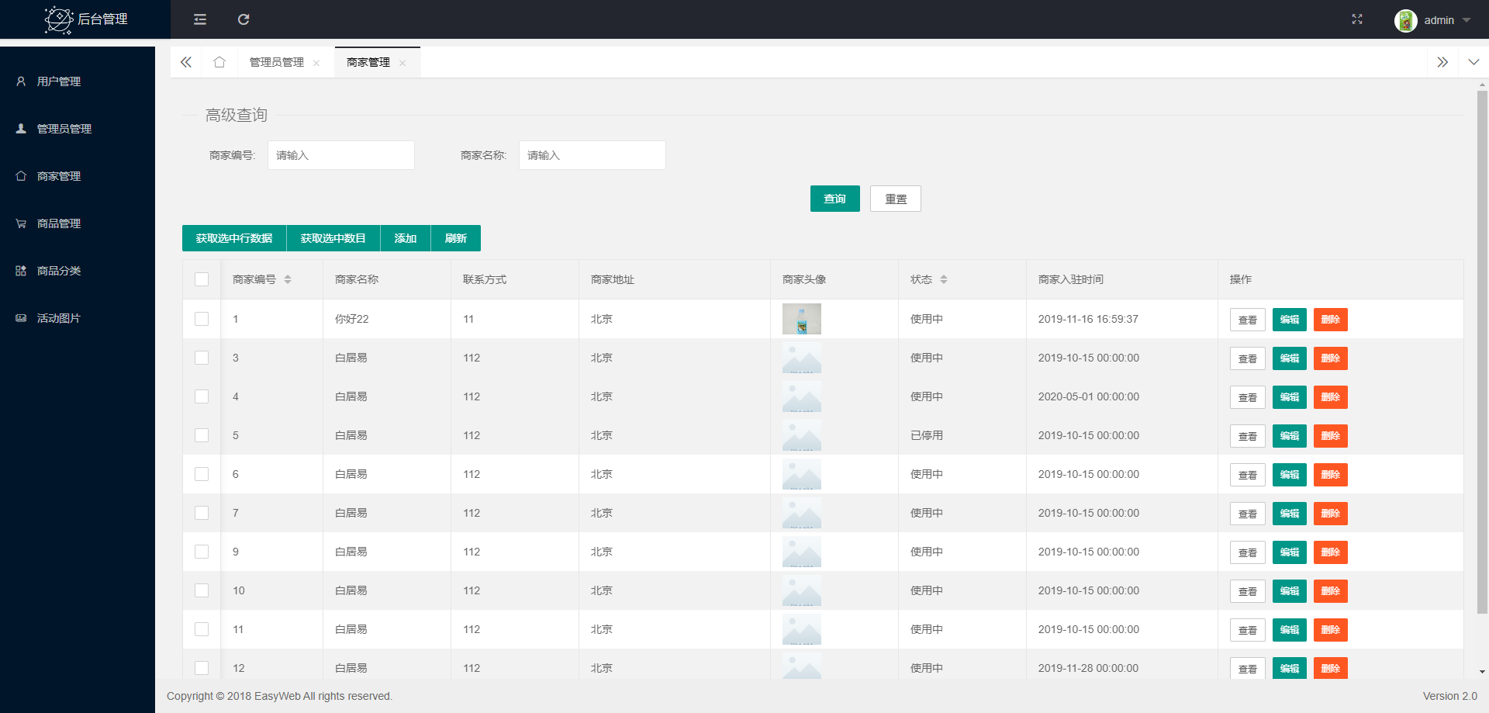The image size is (1489, 713).
Task: Click the scrollbar down arrow
Action: (x=1482, y=672)
